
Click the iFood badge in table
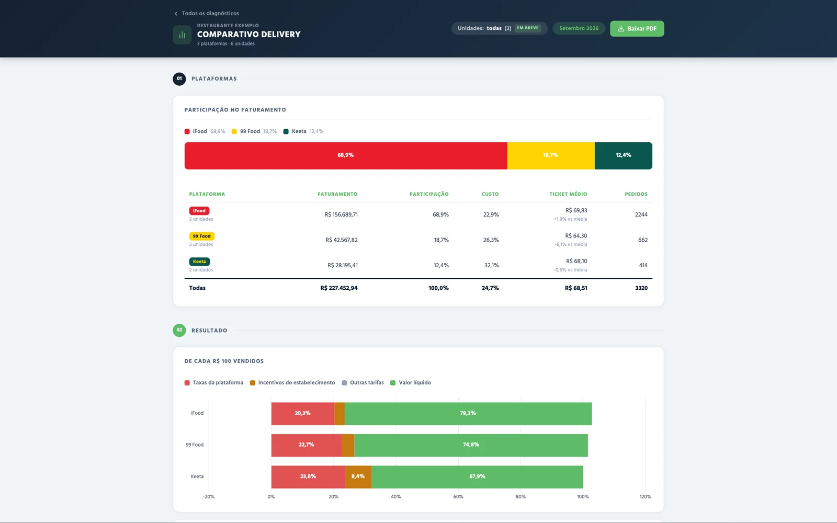[199, 211]
